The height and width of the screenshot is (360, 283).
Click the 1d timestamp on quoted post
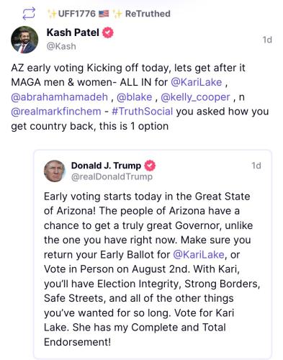pos(256,166)
